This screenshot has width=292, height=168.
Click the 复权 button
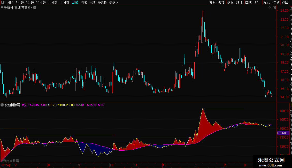tap(212, 2)
